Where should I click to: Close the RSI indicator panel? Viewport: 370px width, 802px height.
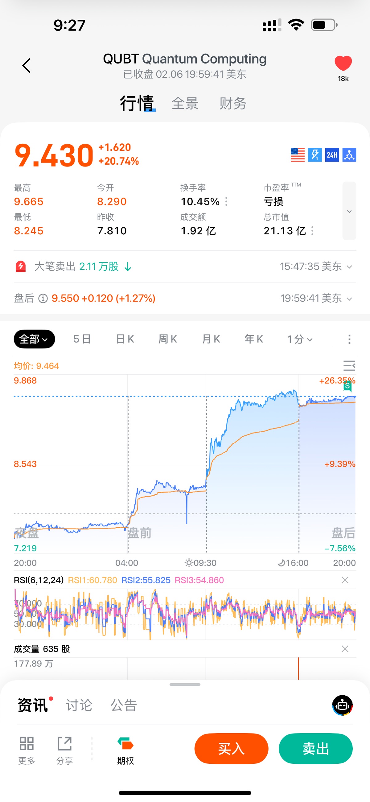[345, 580]
